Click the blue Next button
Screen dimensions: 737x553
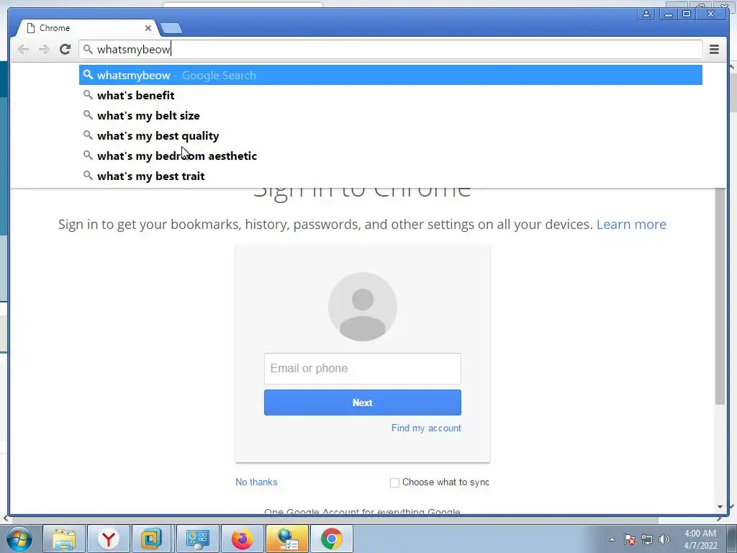(363, 403)
